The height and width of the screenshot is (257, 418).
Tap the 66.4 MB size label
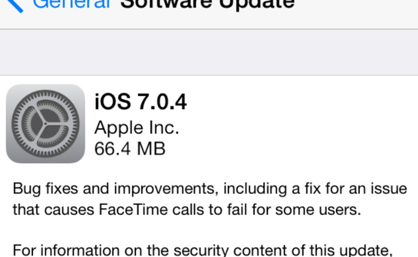pos(130,149)
